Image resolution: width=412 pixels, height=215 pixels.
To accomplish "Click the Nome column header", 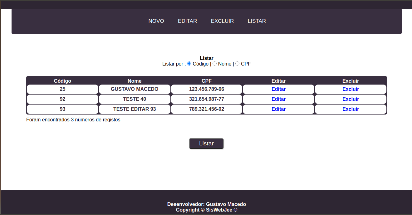I will 135,81.
